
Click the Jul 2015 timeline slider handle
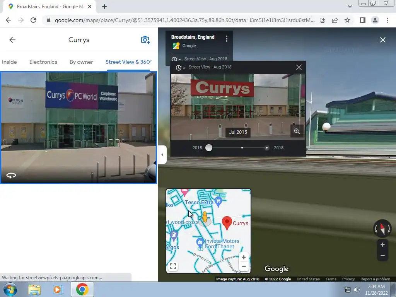pyautogui.click(x=209, y=148)
